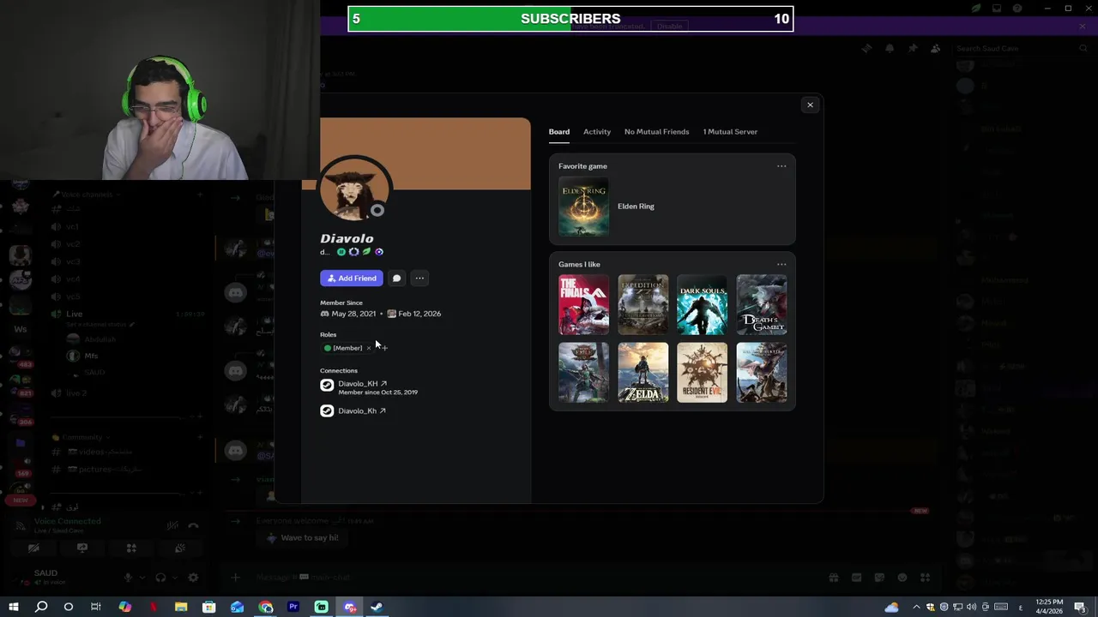Click the green hashtag profile badge
The image size is (1098, 617).
[341, 252]
